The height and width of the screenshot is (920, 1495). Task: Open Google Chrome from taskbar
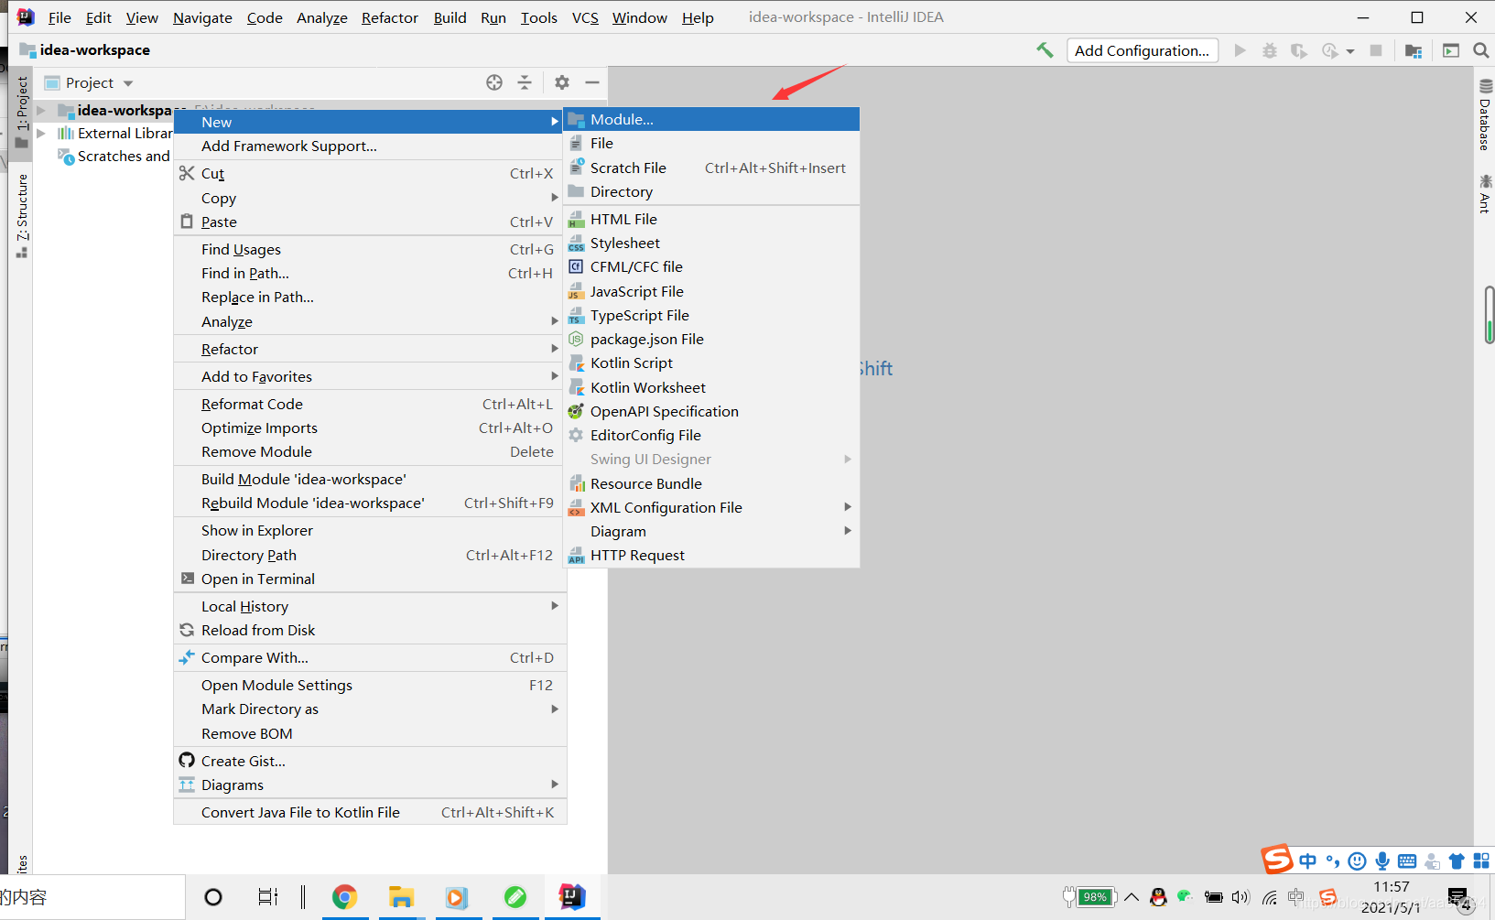coord(345,897)
